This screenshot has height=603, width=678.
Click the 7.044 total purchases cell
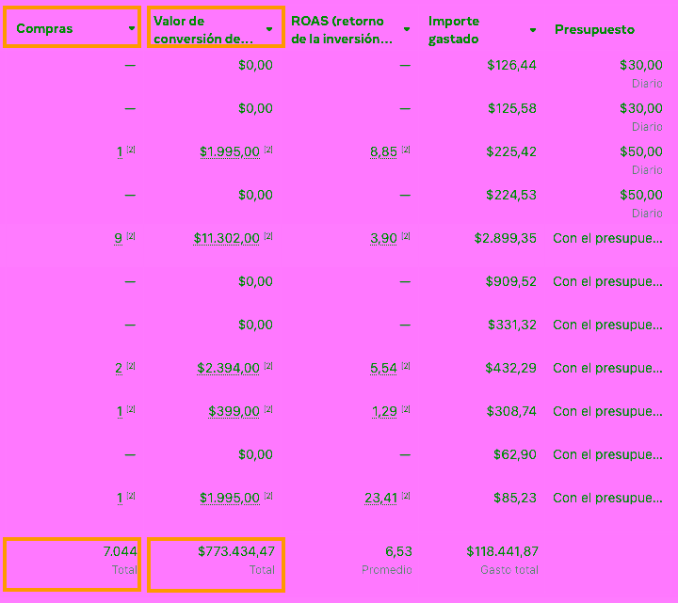(120, 552)
